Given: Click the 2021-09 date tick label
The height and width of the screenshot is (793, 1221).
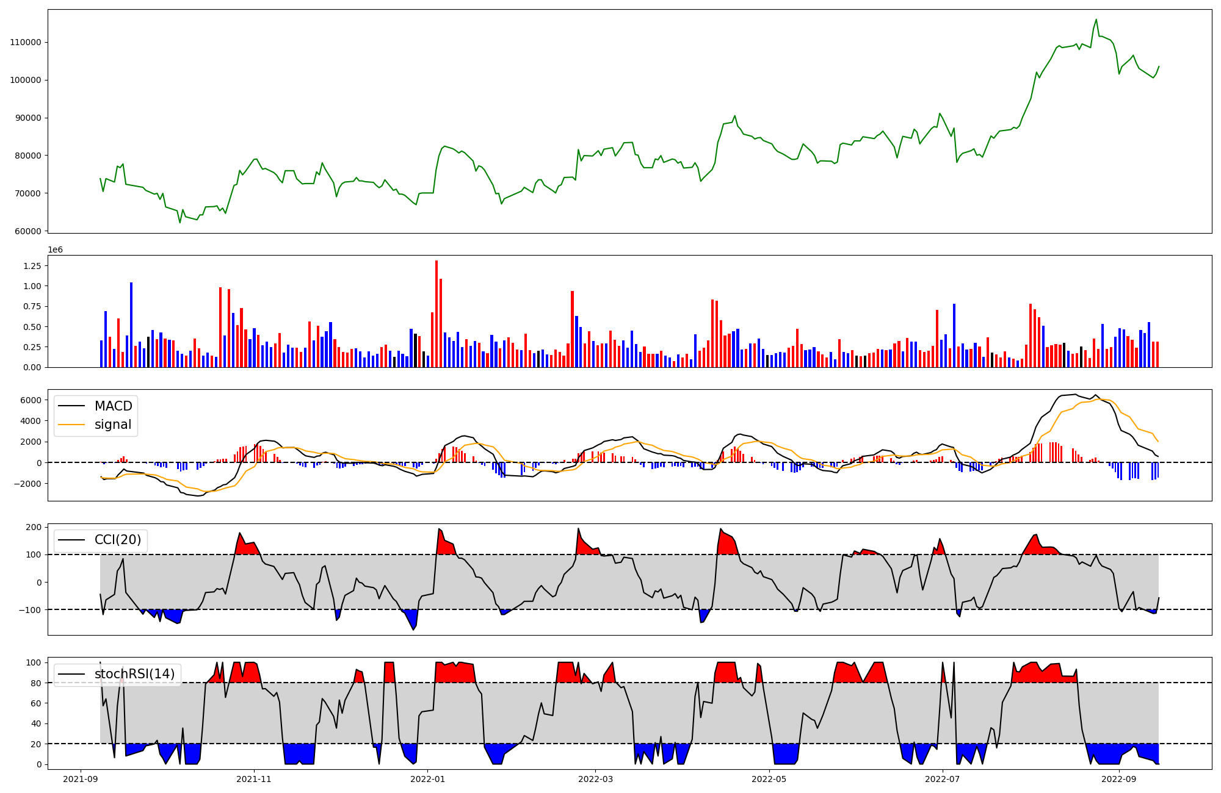Looking at the screenshot, I should [x=81, y=779].
